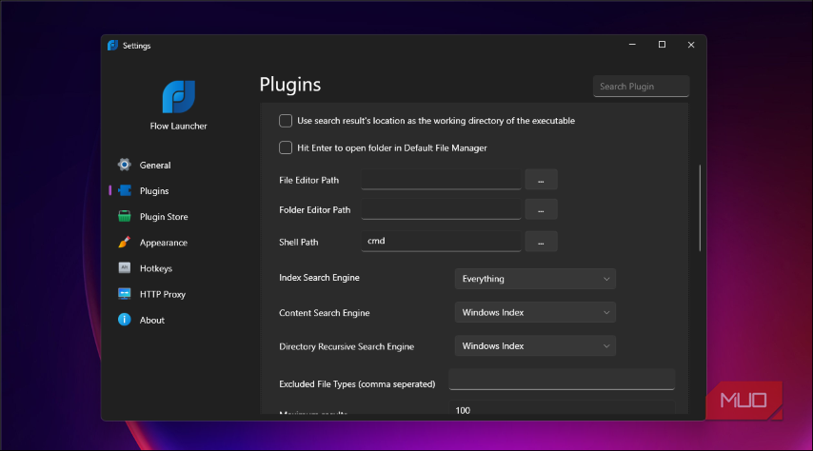Maximize the Settings window
The height and width of the screenshot is (451, 813).
(662, 45)
